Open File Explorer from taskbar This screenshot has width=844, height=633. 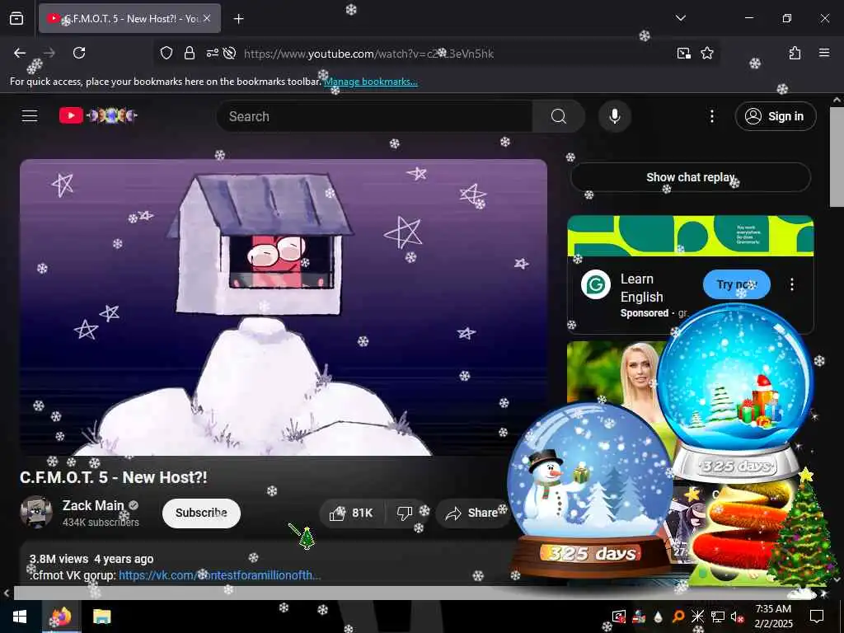point(101,617)
